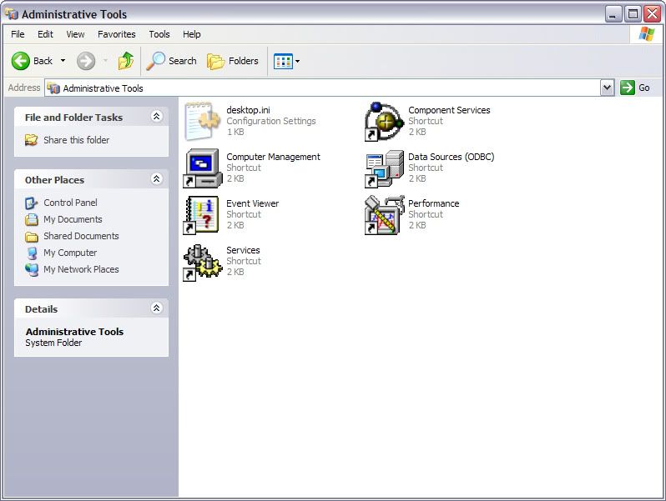Screen dimensions: 666x501
Task: Select the Performance shortcut icon
Action: 384,215
